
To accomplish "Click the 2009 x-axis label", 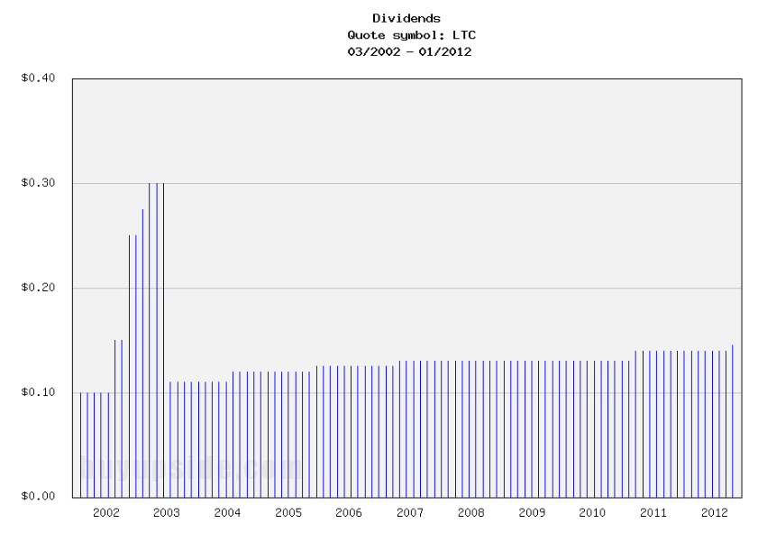I will 532,512.
